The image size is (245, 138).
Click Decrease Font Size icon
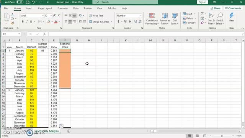point(59,15)
